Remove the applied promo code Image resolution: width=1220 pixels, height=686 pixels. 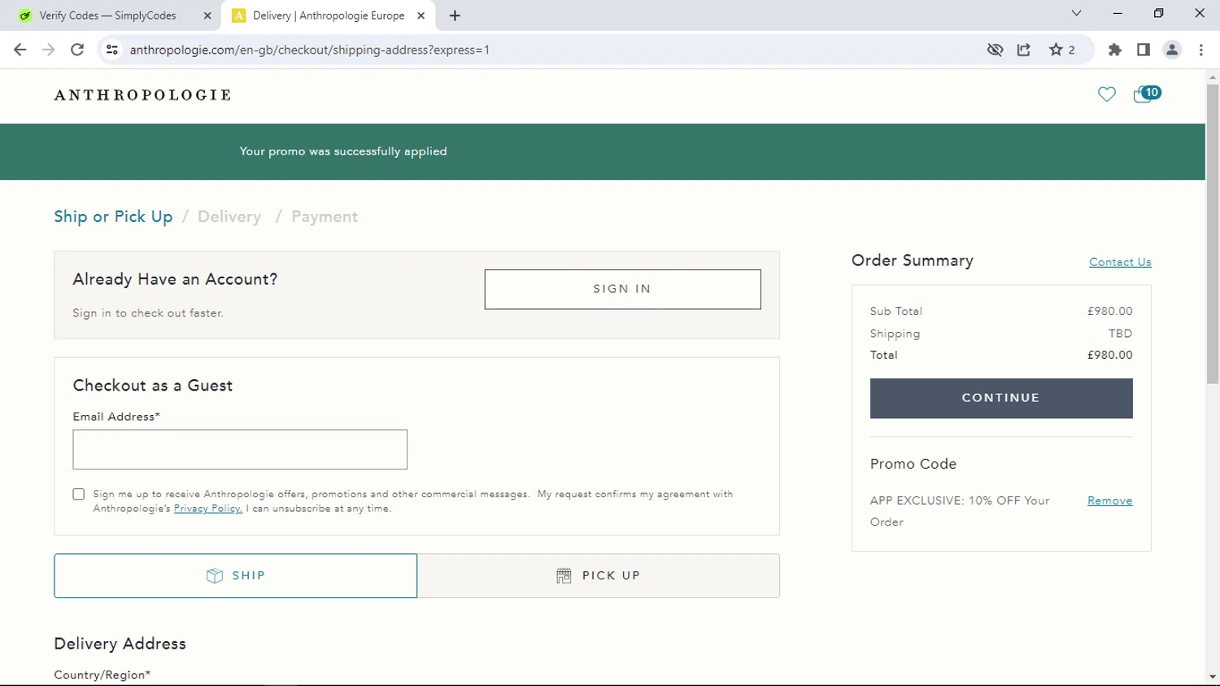tap(1109, 500)
